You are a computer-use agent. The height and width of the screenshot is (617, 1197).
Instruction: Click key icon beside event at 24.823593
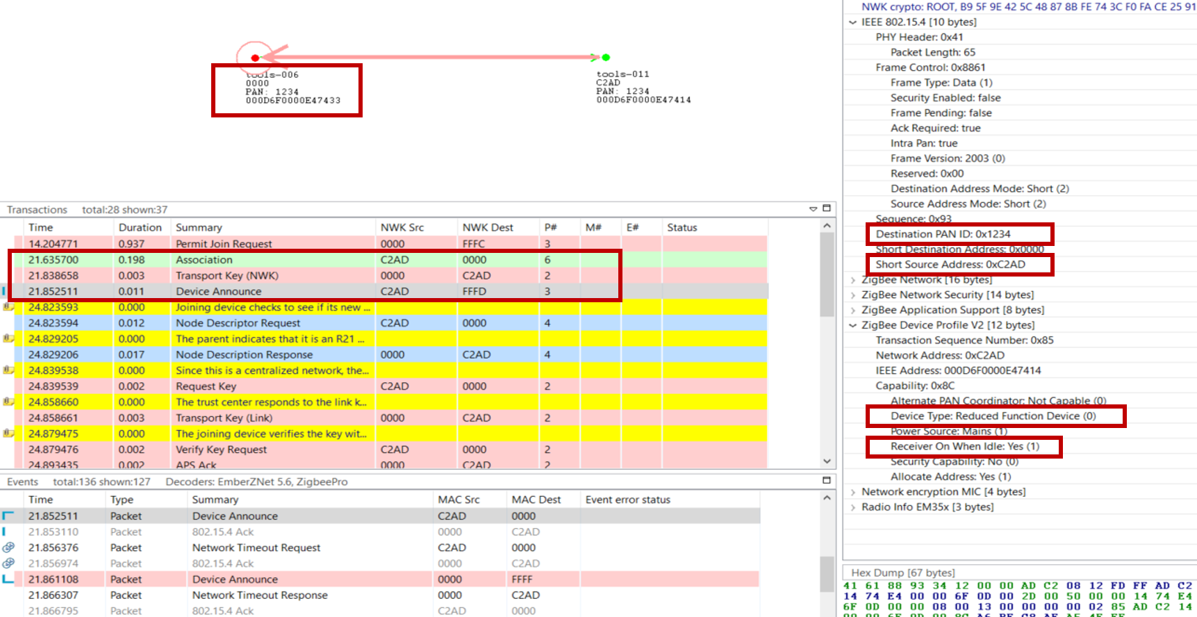click(9, 307)
